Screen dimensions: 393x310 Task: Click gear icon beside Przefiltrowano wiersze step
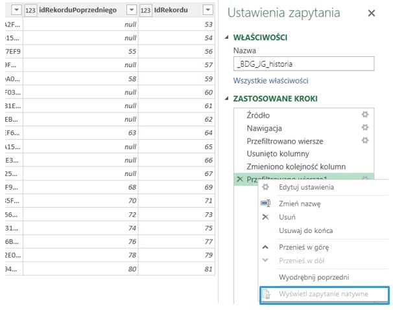[365, 140]
